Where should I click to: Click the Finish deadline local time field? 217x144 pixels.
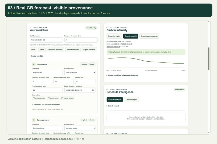[x=80, y=90]
